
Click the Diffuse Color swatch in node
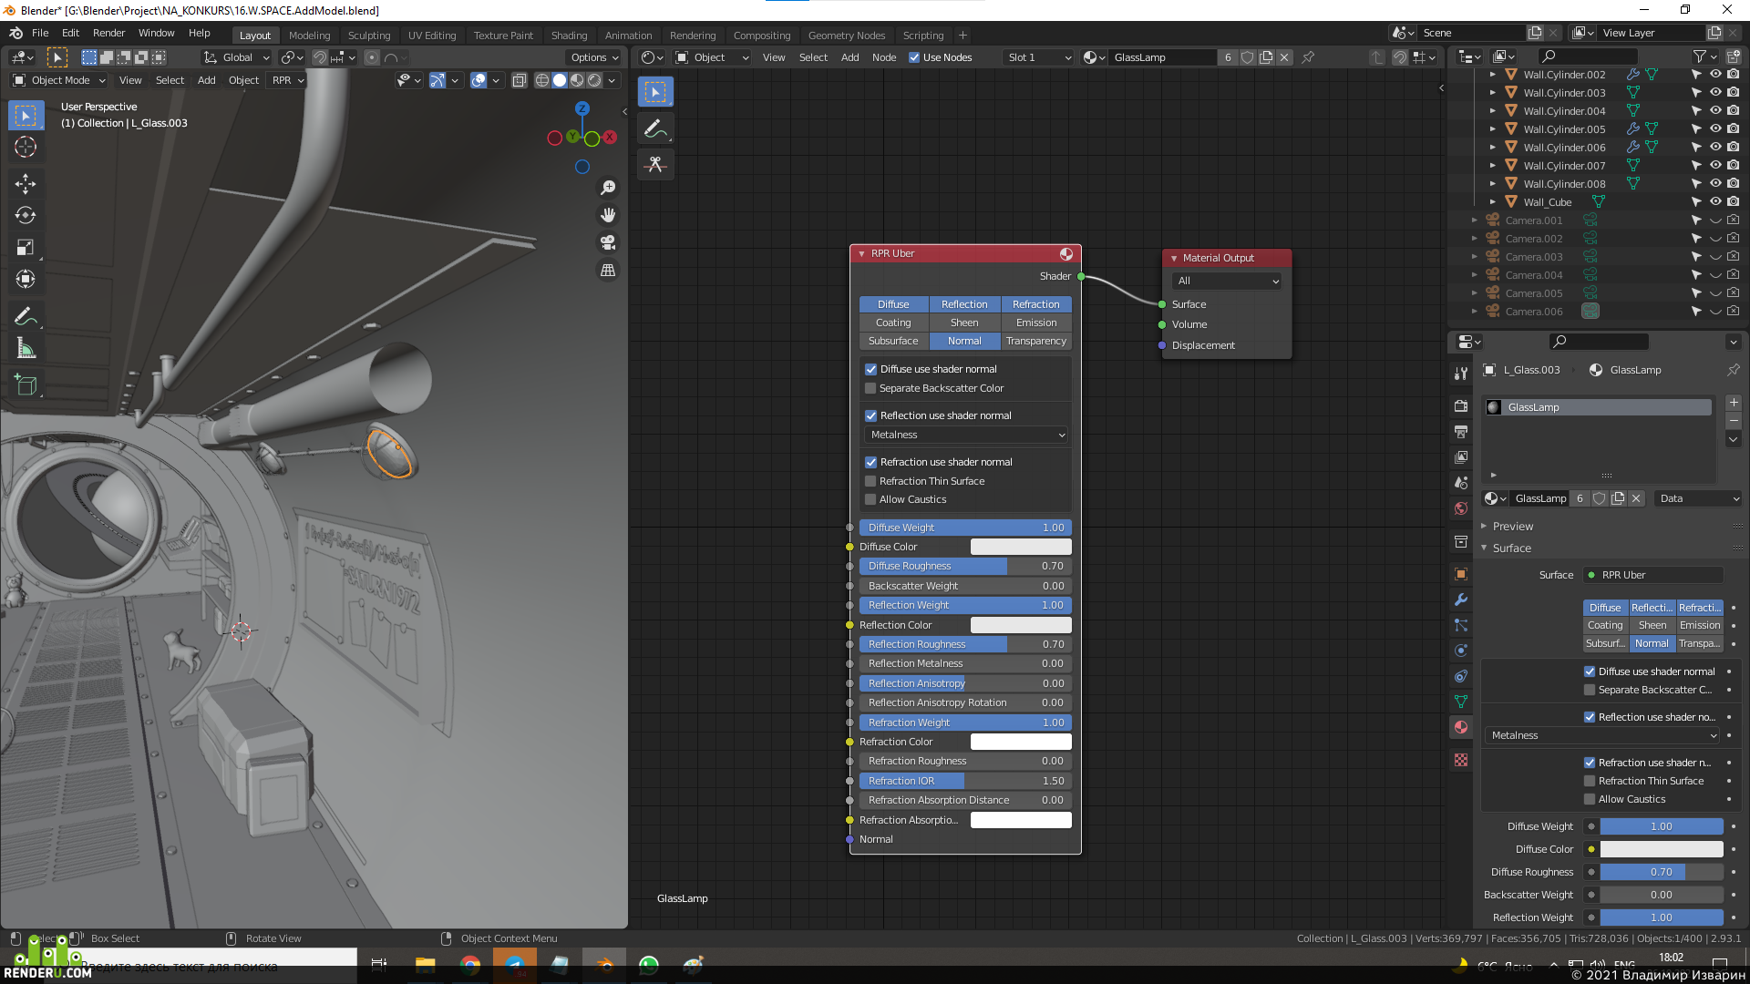tap(1021, 547)
